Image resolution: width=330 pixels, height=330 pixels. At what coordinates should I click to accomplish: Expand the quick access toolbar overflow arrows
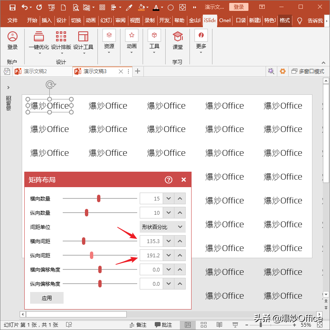coord(194,8)
